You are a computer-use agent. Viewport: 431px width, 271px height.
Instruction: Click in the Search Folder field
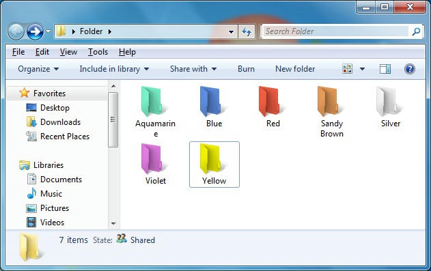click(x=335, y=31)
